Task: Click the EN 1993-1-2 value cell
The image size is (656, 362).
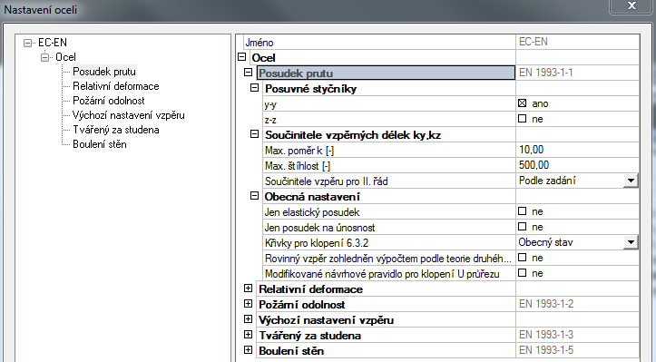Action: point(577,304)
